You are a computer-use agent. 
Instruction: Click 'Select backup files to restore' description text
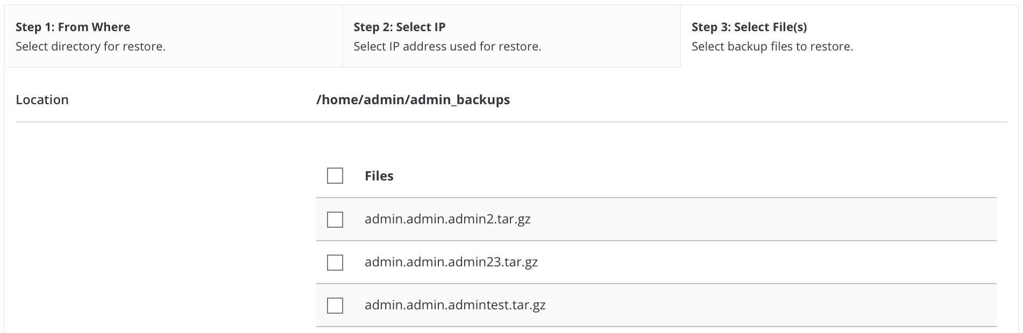(772, 46)
